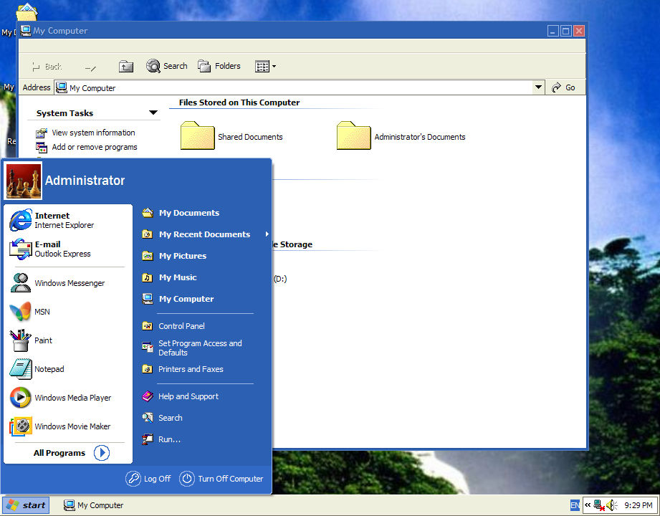The width and height of the screenshot is (660, 516).
Task: Open the Views dropdown button
Action: click(265, 66)
